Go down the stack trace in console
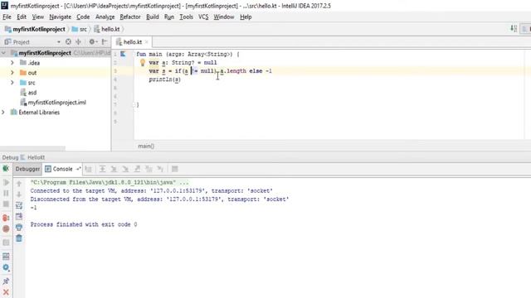 point(19,195)
